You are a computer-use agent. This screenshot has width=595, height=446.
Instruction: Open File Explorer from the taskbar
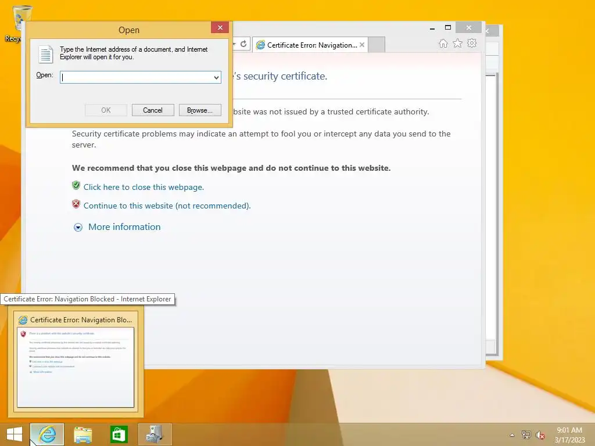[83, 434]
